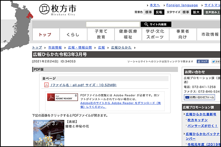Click the site search text field
Image resolution: width=221 pixels, height=147 pixels.
click(112, 24)
